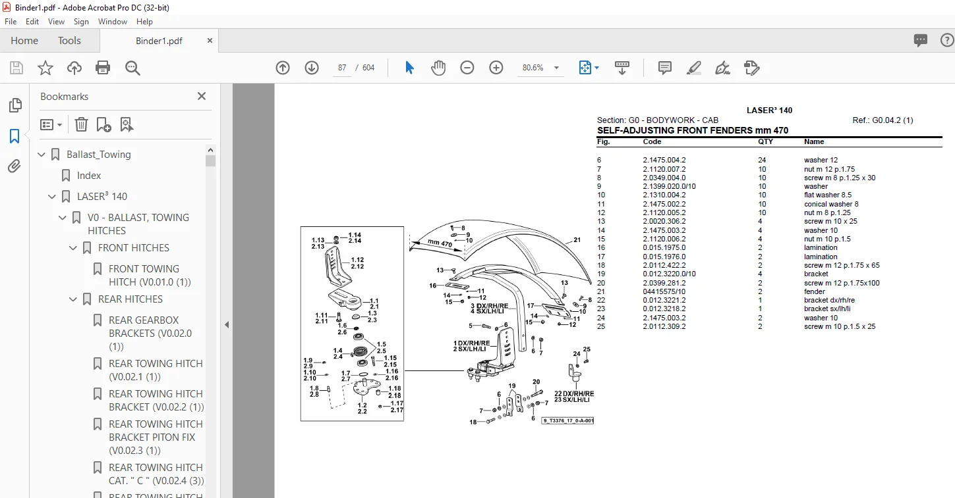Zoom out with the minus icon
Image resolution: width=955 pixels, height=498 pixels.
point(467,68)
